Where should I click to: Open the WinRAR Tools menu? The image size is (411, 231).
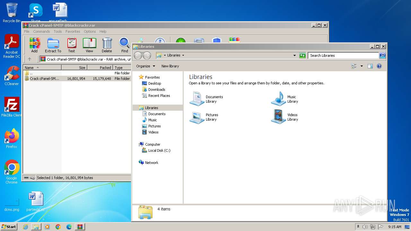[58, 31]
